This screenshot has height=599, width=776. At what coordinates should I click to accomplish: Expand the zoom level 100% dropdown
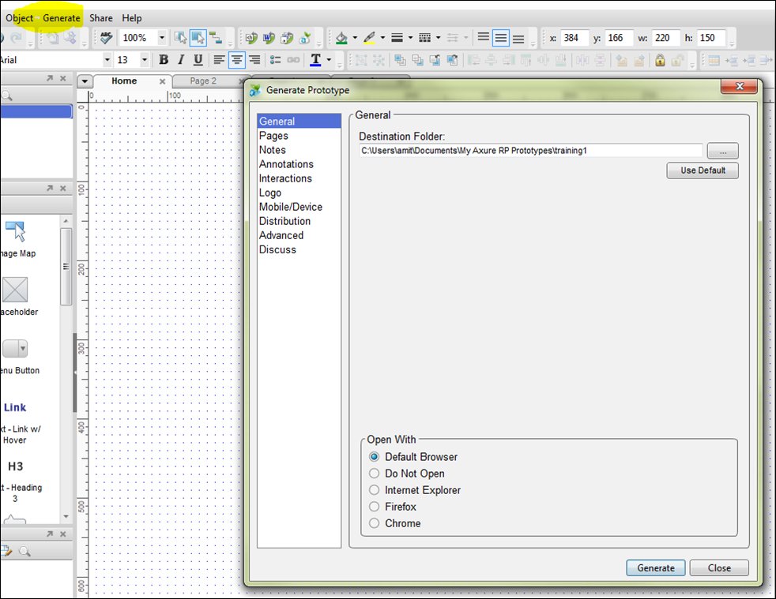tap(162, 38)
